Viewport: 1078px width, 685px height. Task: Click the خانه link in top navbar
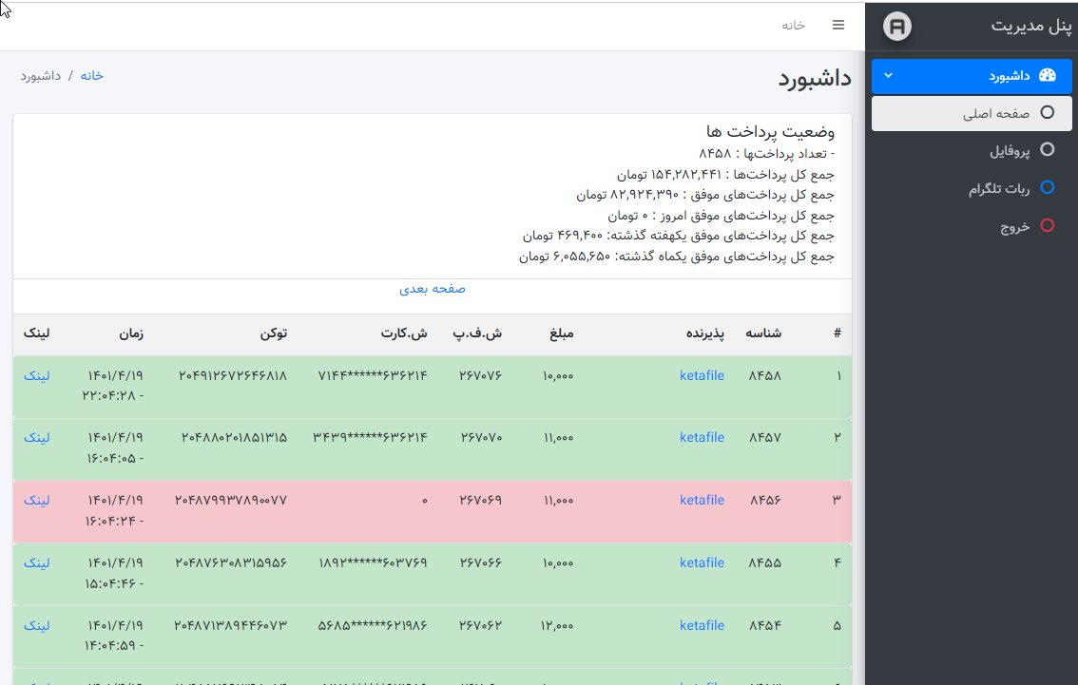tap(793, 25)
